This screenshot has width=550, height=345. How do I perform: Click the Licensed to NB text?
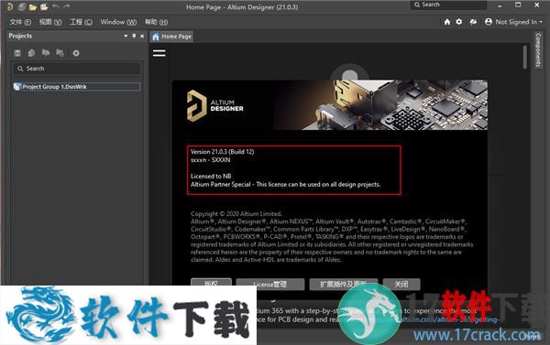pyautogui.click(x=211, y=177)
